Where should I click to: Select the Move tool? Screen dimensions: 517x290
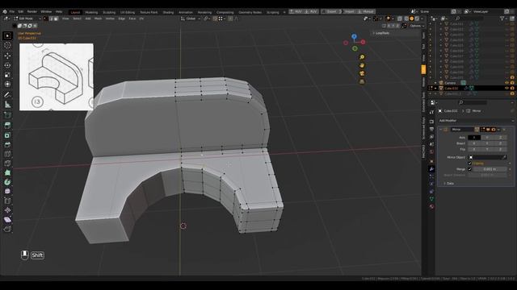[x=7, y=56]
